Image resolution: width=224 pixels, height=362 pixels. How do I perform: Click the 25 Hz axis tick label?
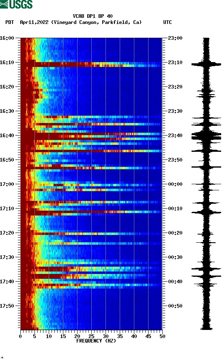point(91,336)
